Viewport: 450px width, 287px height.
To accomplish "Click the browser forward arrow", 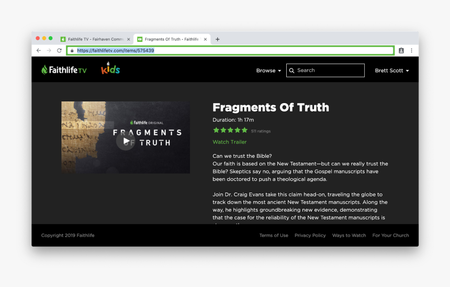I will tap(49, 51).
